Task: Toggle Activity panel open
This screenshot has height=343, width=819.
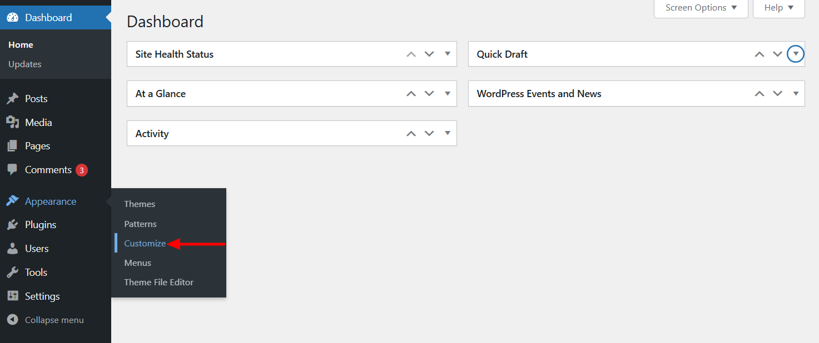Action: [x=448, y=133]
